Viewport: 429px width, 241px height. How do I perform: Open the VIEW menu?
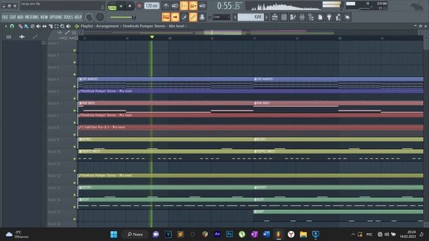point(44,17)
